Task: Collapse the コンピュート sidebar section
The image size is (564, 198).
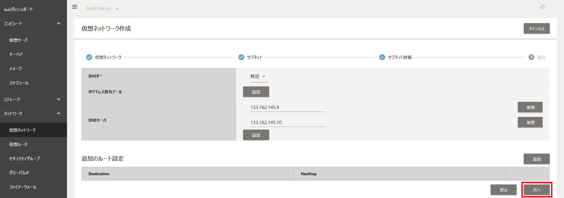Action: point(59,23)
